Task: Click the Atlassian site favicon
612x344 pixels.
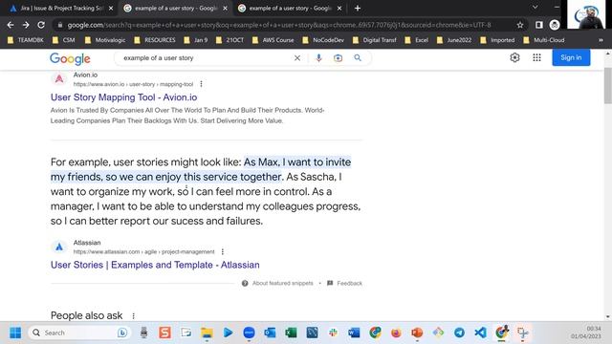Action: [x=59, y=247]
